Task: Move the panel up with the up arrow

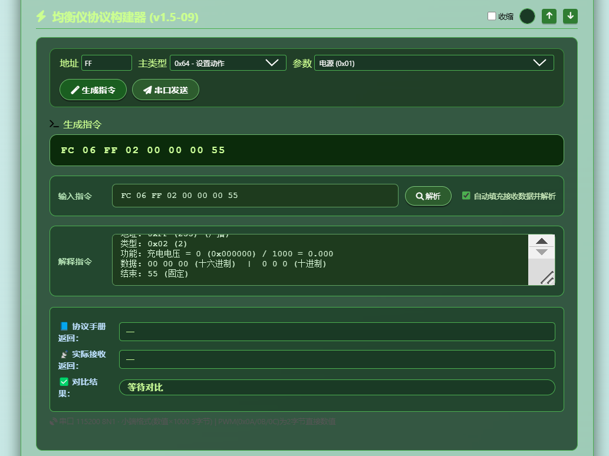Action: click(549, 16)
